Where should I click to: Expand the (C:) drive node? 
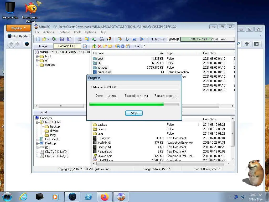click(x=37, y=148)
